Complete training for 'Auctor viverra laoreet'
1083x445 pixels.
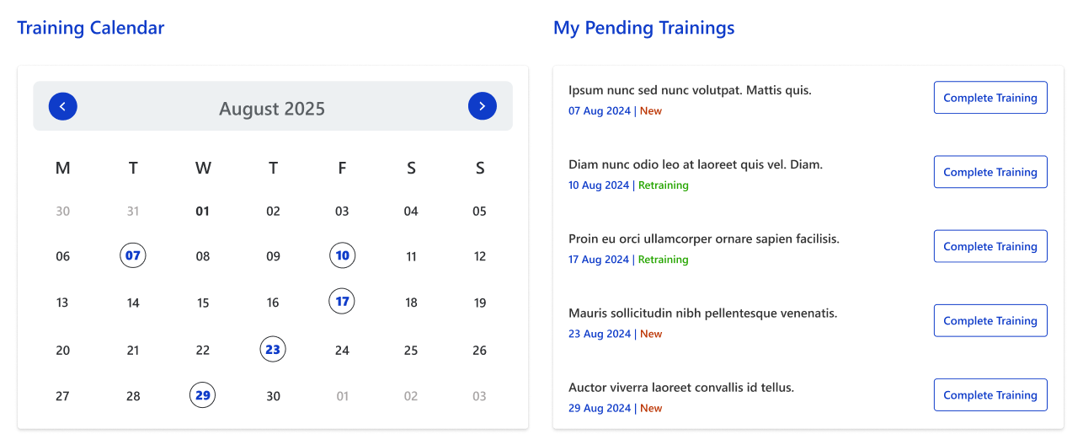coord(990,394)
